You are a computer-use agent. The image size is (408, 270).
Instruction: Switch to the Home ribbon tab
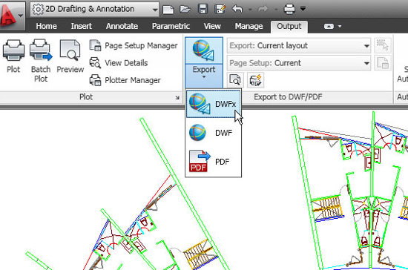coord(46,26)
